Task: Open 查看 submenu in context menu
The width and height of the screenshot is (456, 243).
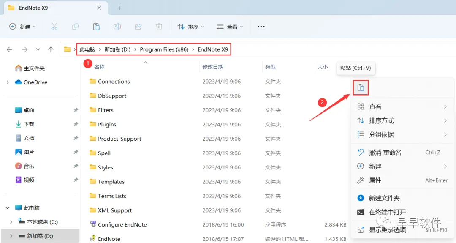Action: (402, 106)
